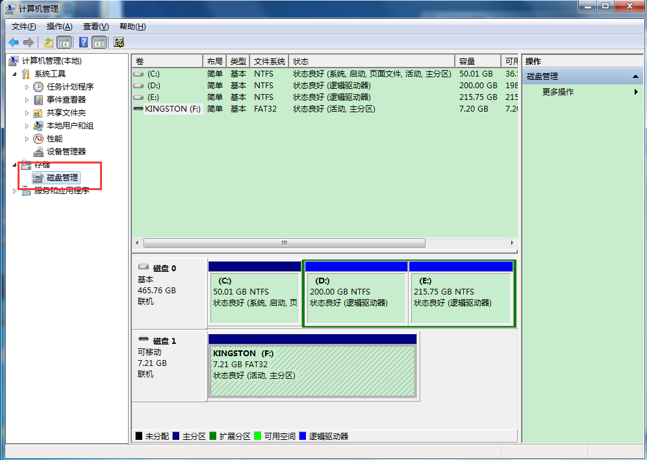Click the disk settings toolbar icon

click(x=119, y=42)
